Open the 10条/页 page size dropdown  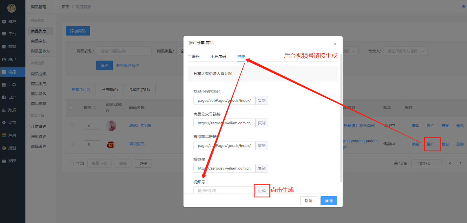426,163
